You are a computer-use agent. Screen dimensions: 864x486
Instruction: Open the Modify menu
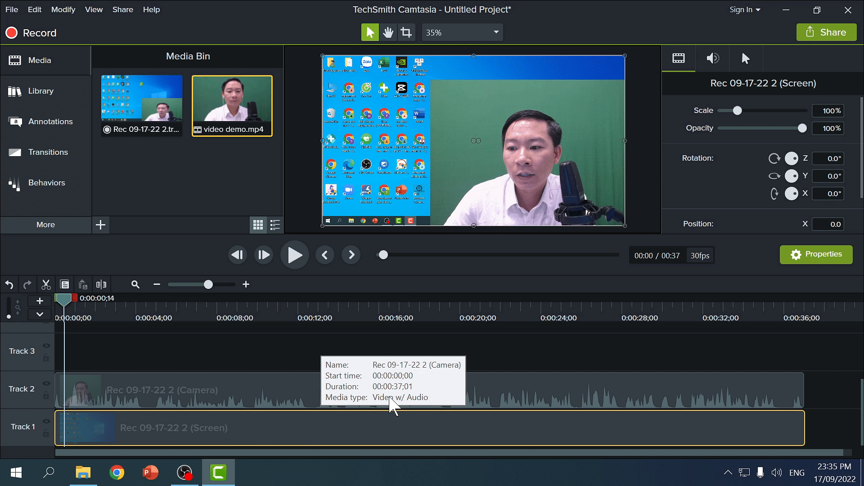click(x=63, y=9)
